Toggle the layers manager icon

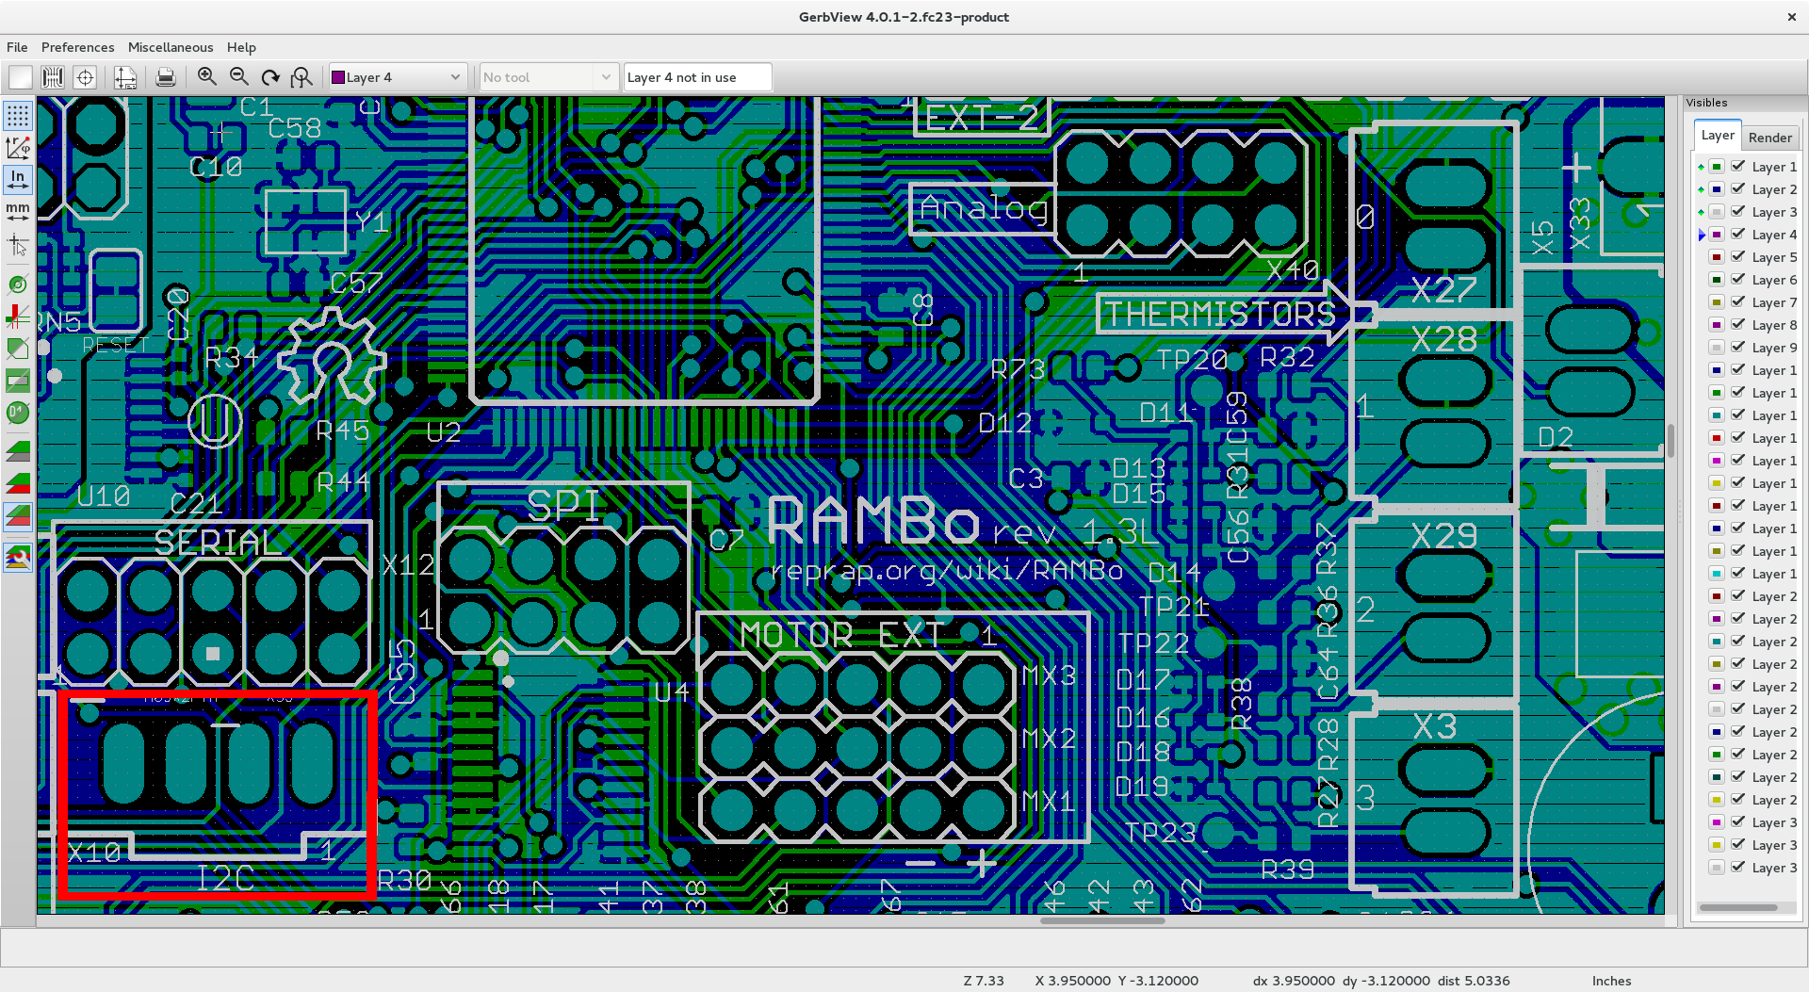pos(18,558)
